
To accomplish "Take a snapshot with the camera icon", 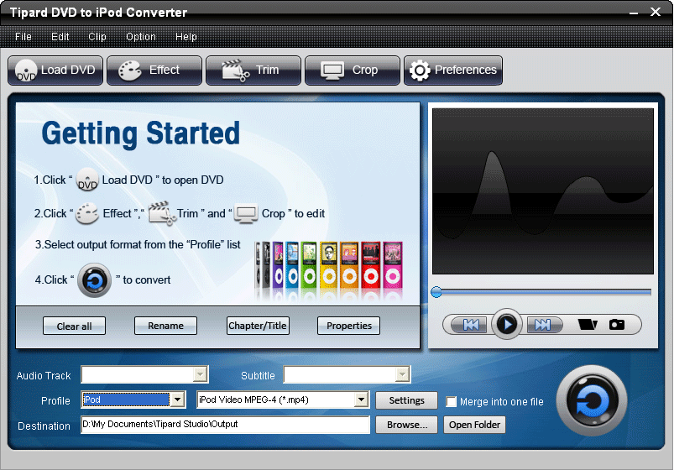I will (x=617, y=324).
